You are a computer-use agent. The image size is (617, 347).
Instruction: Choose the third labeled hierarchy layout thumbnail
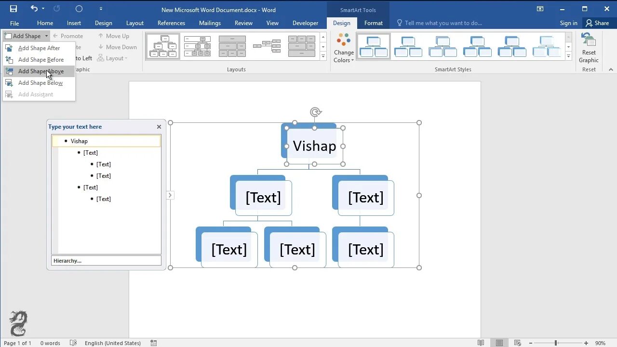pos(232,46)
